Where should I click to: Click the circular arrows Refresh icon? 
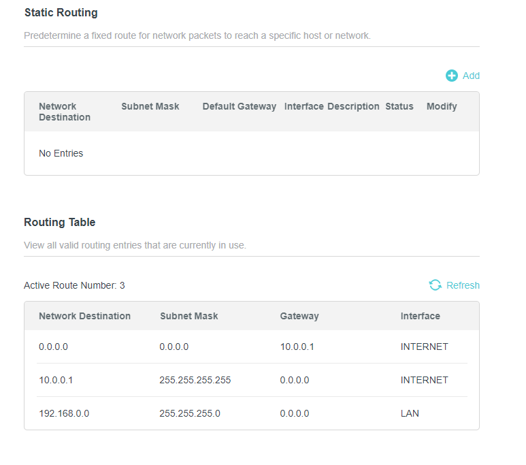point(435,285)
